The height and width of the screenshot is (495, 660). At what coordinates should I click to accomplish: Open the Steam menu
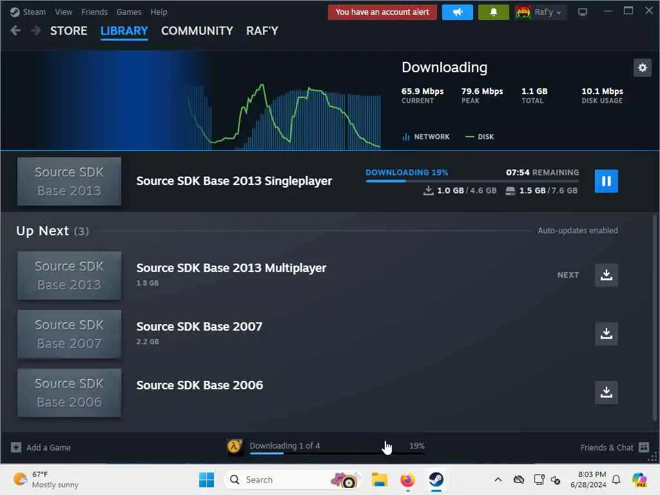(x=34, y=12)
